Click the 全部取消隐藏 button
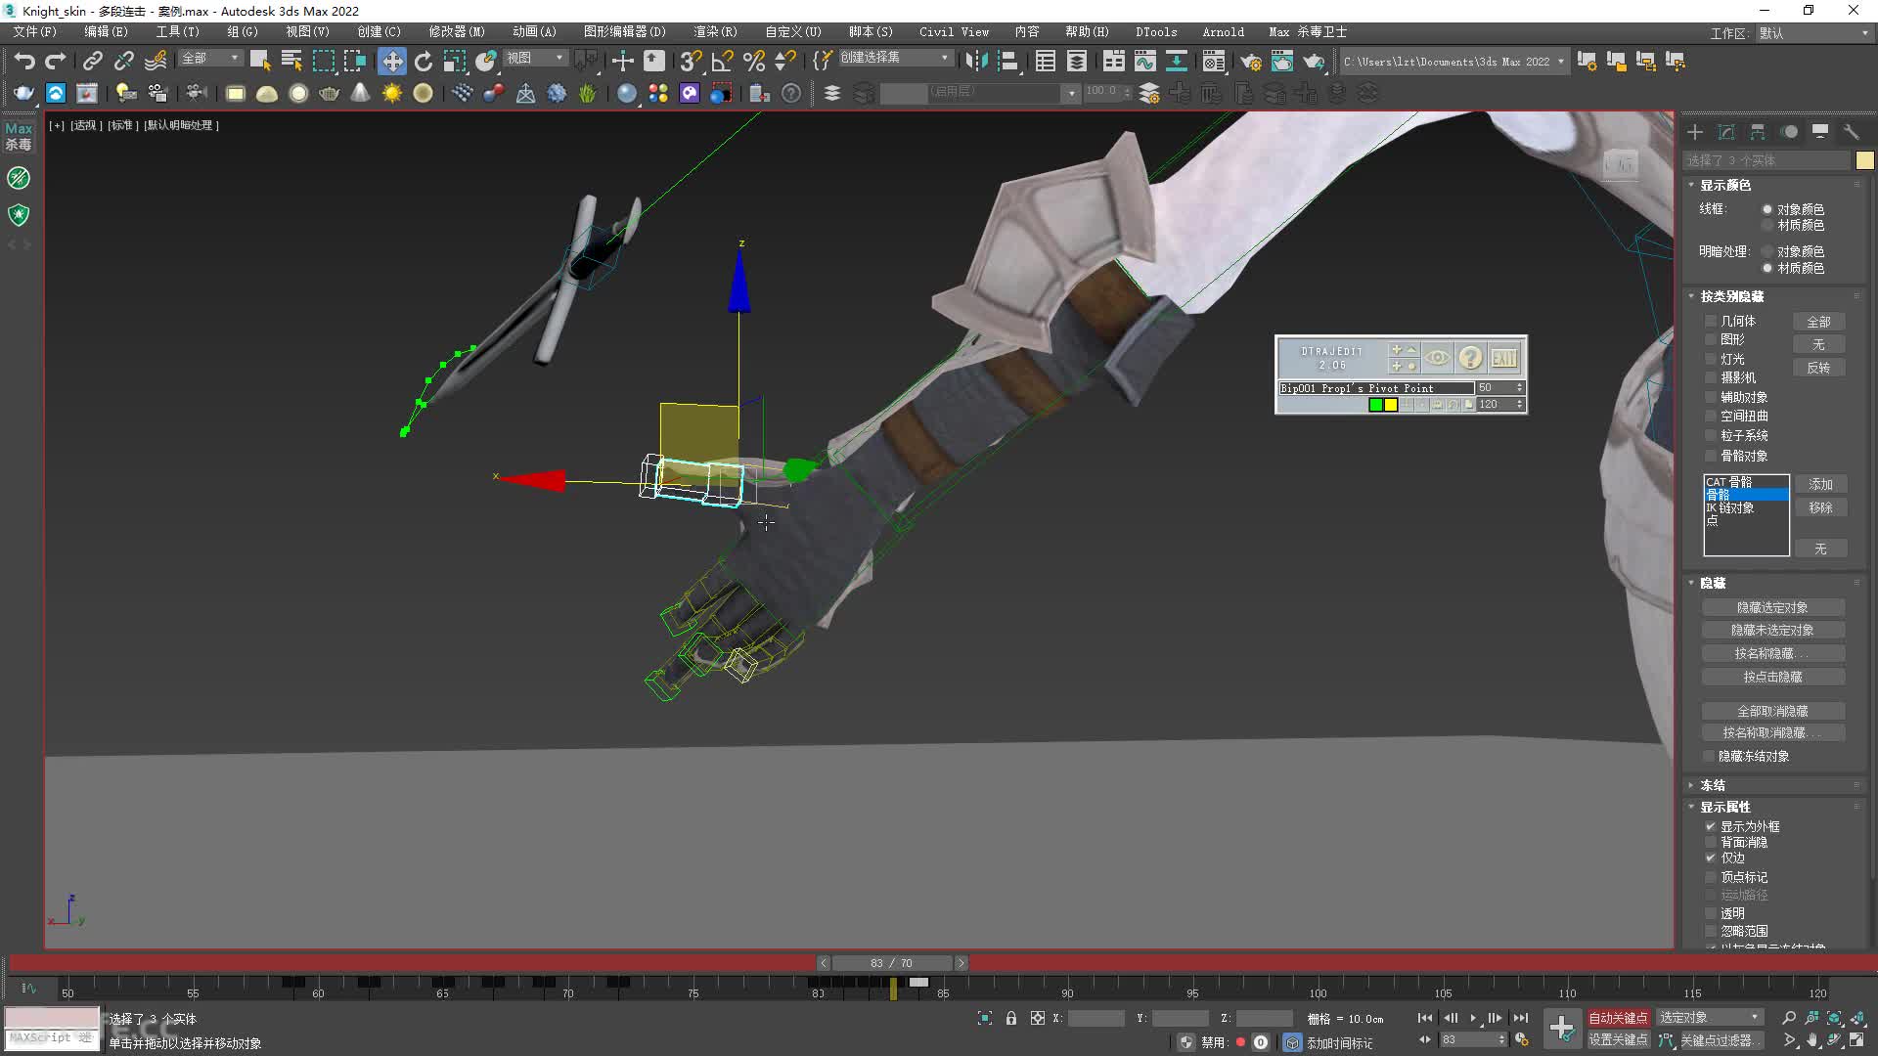1878x1056 pixels. click(x=1772, y=711)
